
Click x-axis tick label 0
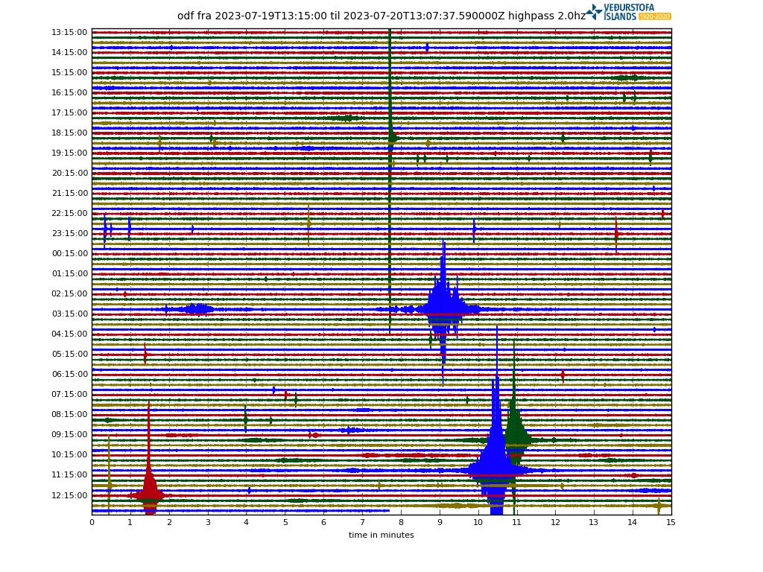(92, 523)
